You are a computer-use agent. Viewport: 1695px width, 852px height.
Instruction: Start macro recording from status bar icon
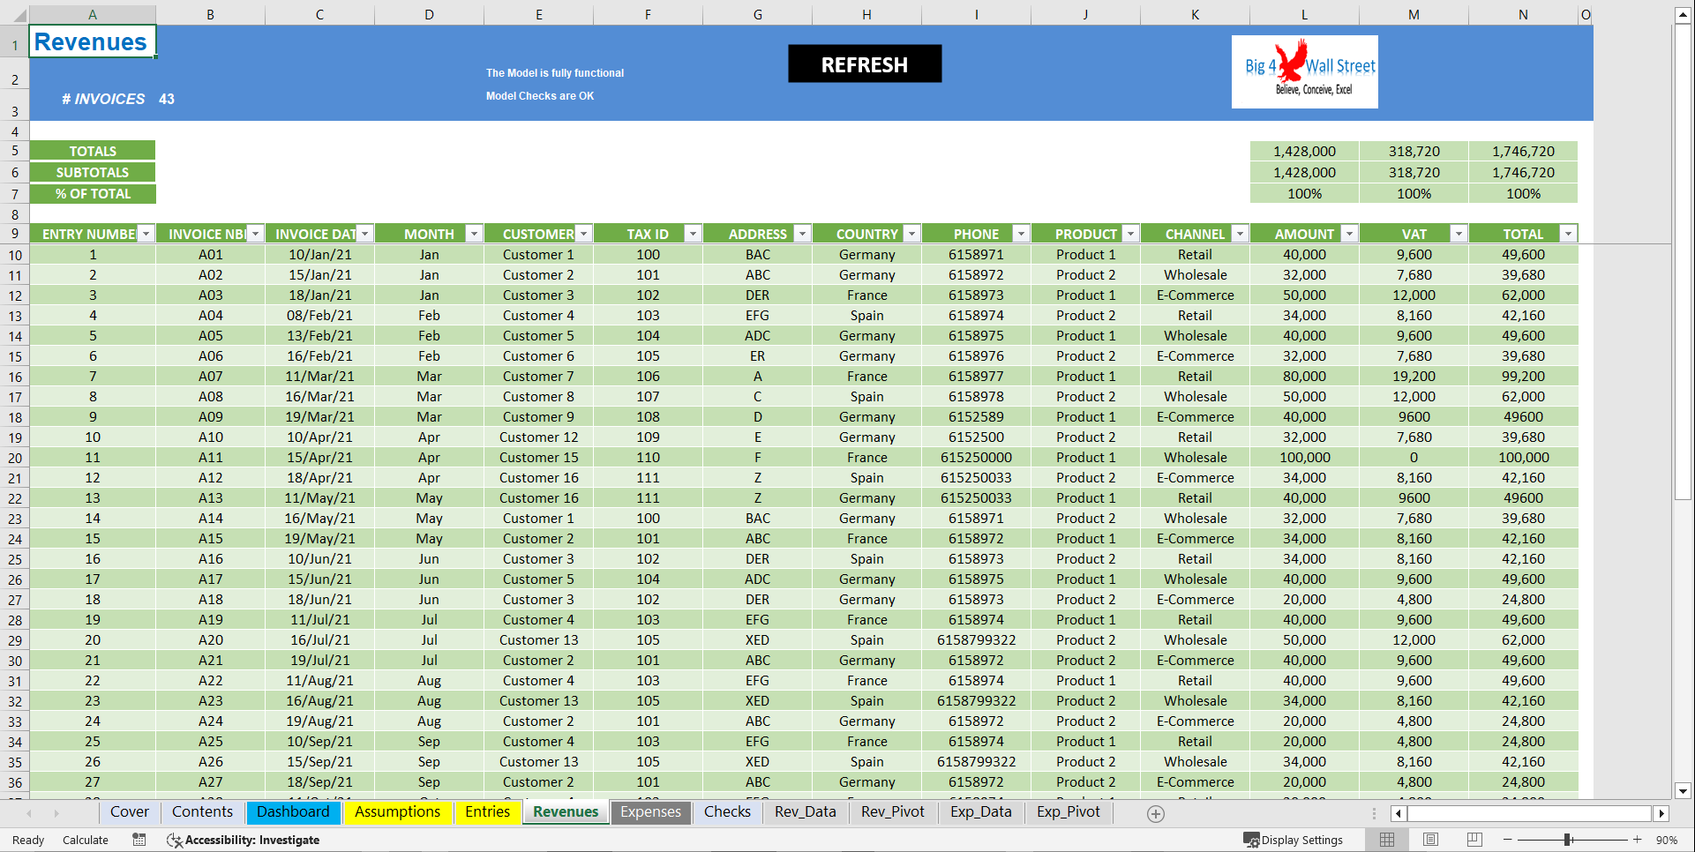coord(139,840)
